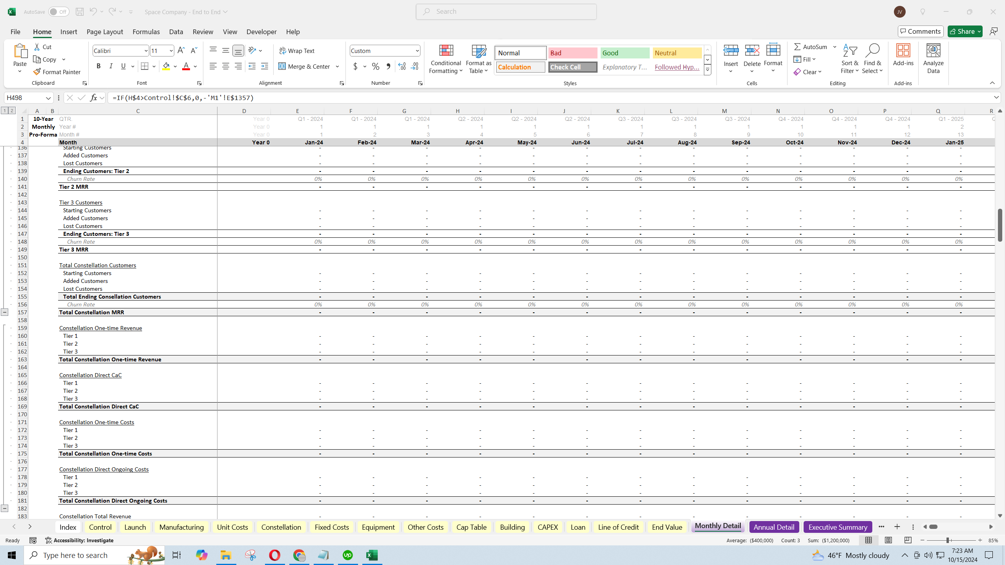Click the zoom slider in status bar

click(948, 540)
